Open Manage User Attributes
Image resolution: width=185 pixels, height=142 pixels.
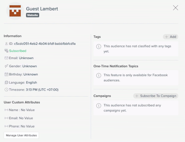[x=21, y=135]
